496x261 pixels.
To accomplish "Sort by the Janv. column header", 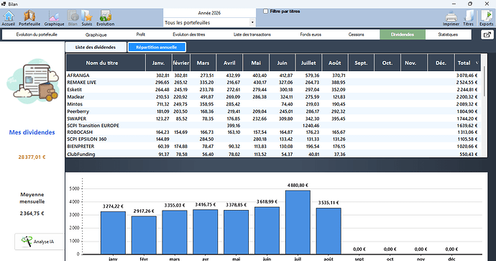I will [158, 63].
